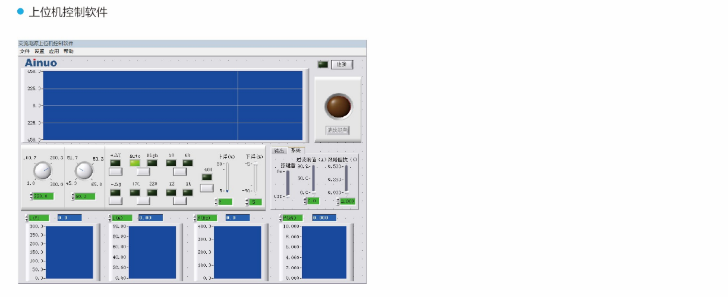Toggle the button below the 400 LED

[x=207, y=188]
